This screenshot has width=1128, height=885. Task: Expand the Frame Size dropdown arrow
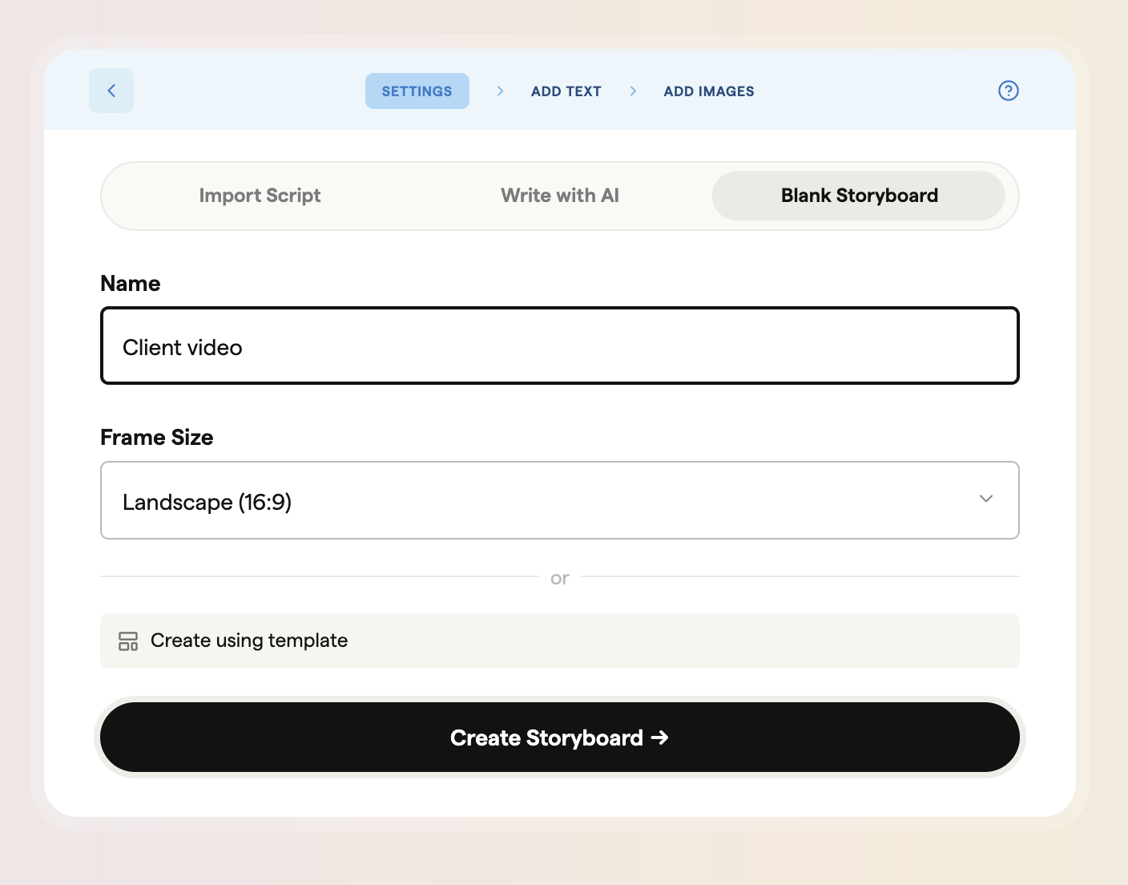(x=985, y=499)
